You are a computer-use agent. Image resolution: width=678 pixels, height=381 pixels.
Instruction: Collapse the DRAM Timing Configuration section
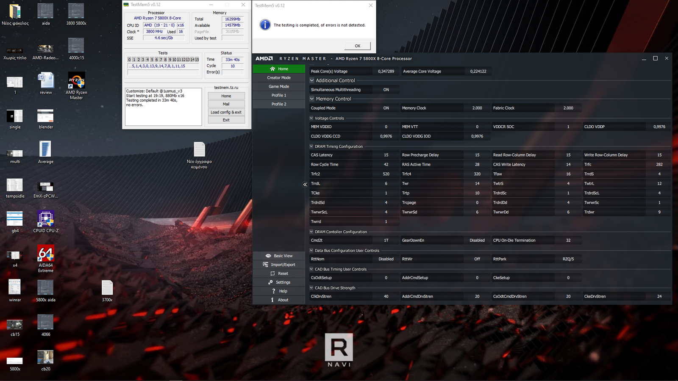coord(311,146)
